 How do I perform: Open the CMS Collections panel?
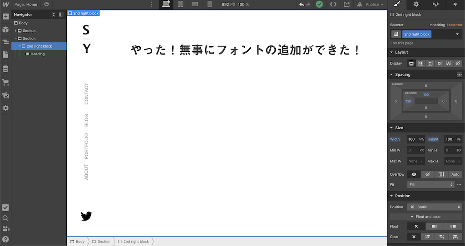(5, 69)
